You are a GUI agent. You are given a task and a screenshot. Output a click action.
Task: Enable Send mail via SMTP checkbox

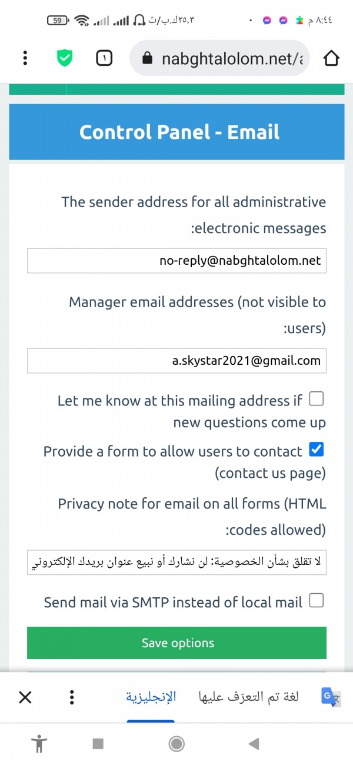click(317, 601)
